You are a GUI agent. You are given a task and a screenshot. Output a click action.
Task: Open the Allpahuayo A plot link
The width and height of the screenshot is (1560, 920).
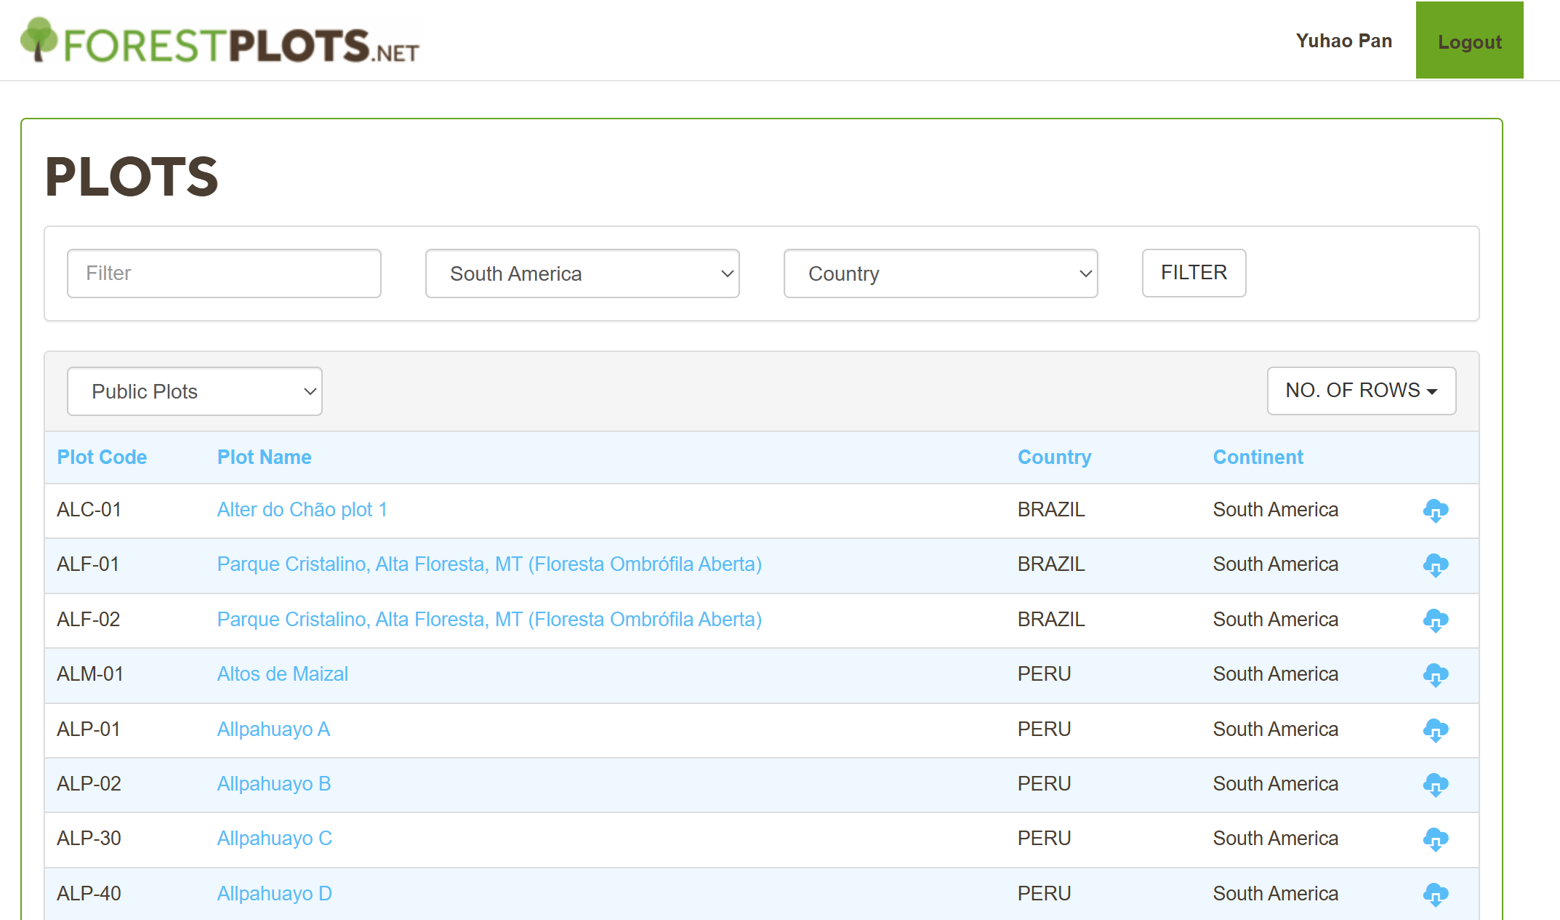tap(273, 729)
